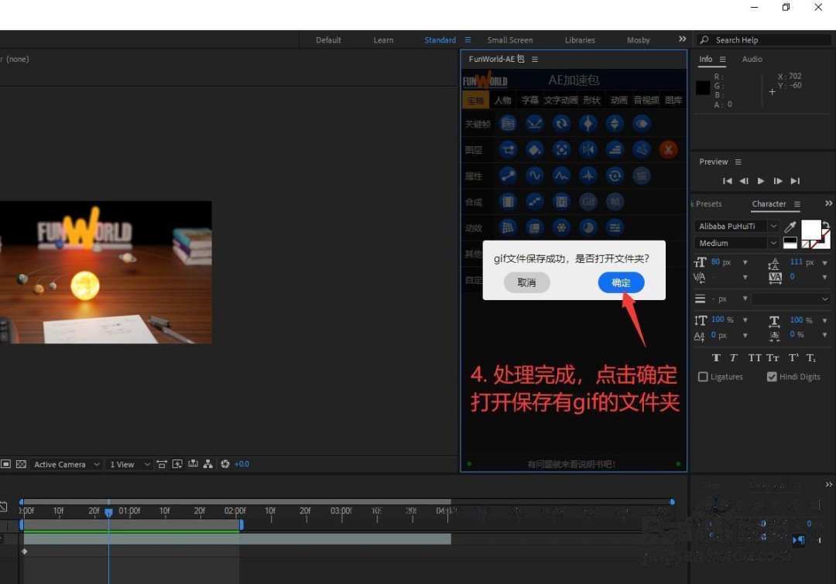Click the white fill color swatch
This screenshot has height=584, width=836.
(810, 230)
